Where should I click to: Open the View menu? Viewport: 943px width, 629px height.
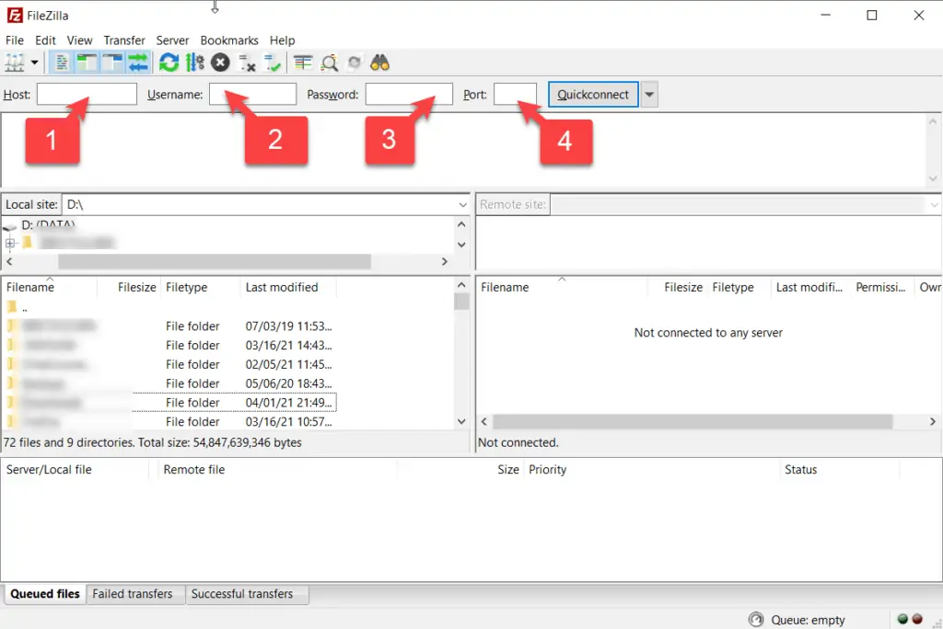click(79, 40)
